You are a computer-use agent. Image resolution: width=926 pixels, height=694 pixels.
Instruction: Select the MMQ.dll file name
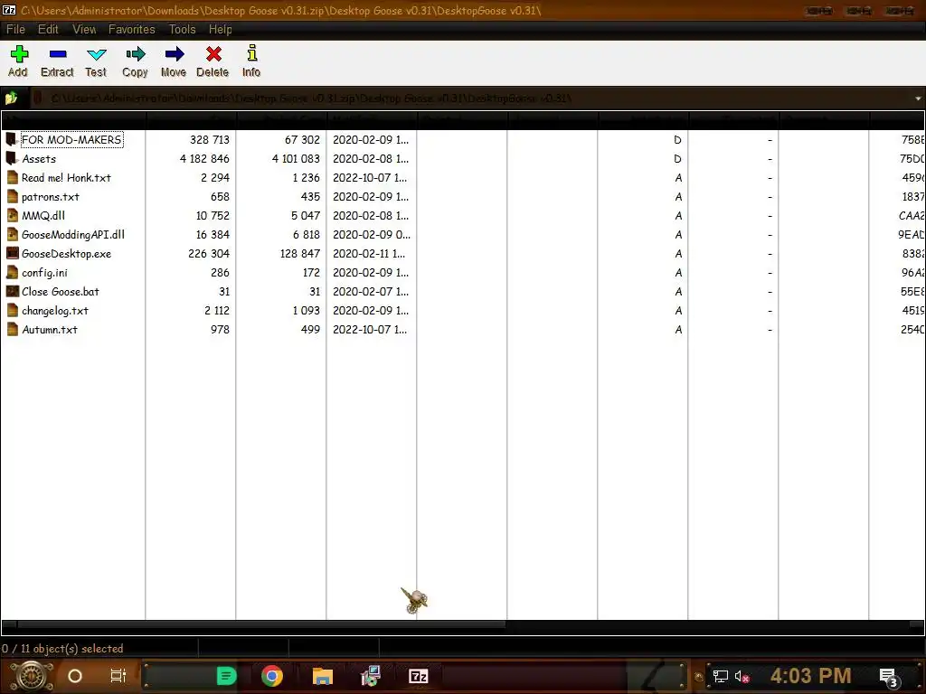[x=43, y=215]
